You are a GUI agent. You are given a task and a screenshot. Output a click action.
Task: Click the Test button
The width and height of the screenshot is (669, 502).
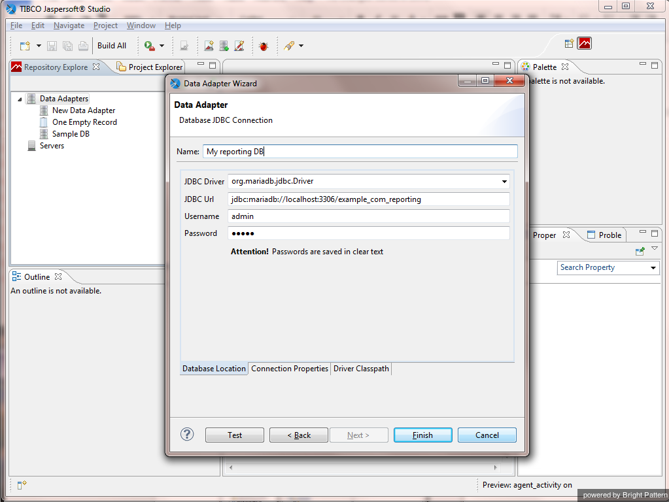click(235, 435)
